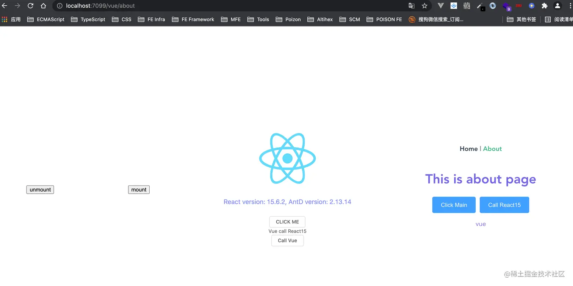
Task: Open the Tools bookmark folder
Action: pos(258,19)
